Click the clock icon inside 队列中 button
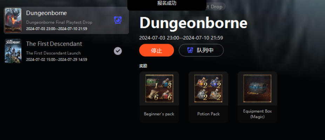This screenshot has width=325, height=140. click(190, 50)
